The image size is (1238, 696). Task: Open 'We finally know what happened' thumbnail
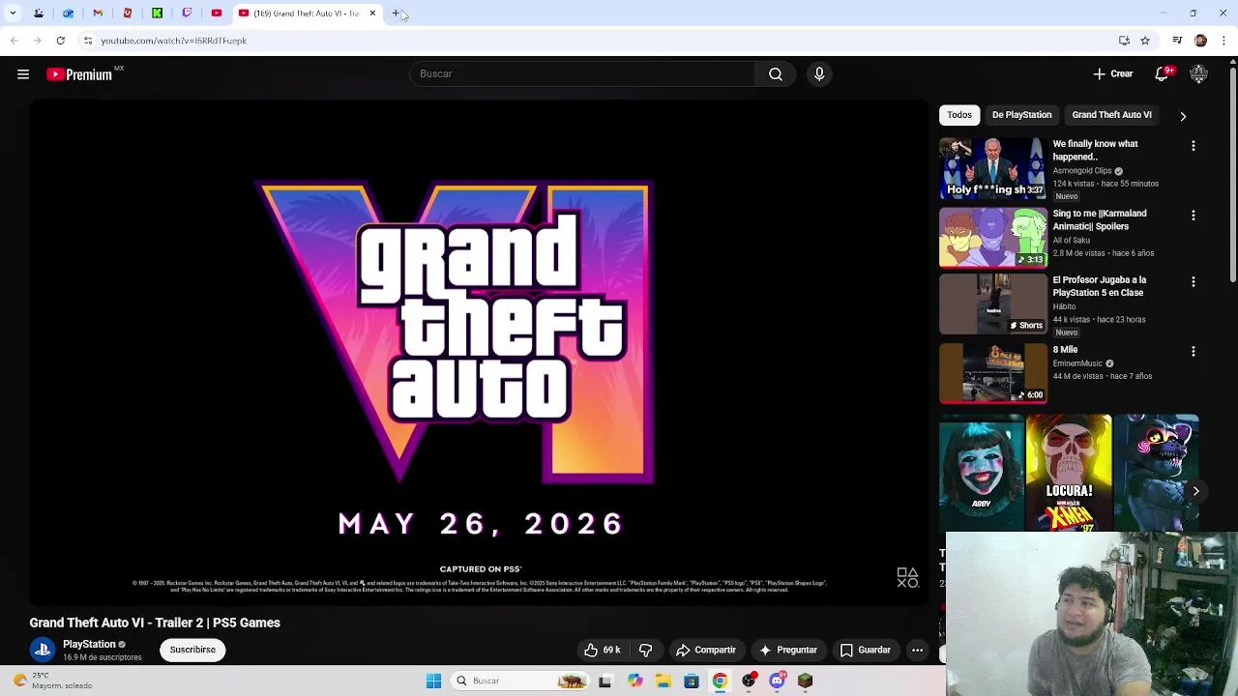993,168
